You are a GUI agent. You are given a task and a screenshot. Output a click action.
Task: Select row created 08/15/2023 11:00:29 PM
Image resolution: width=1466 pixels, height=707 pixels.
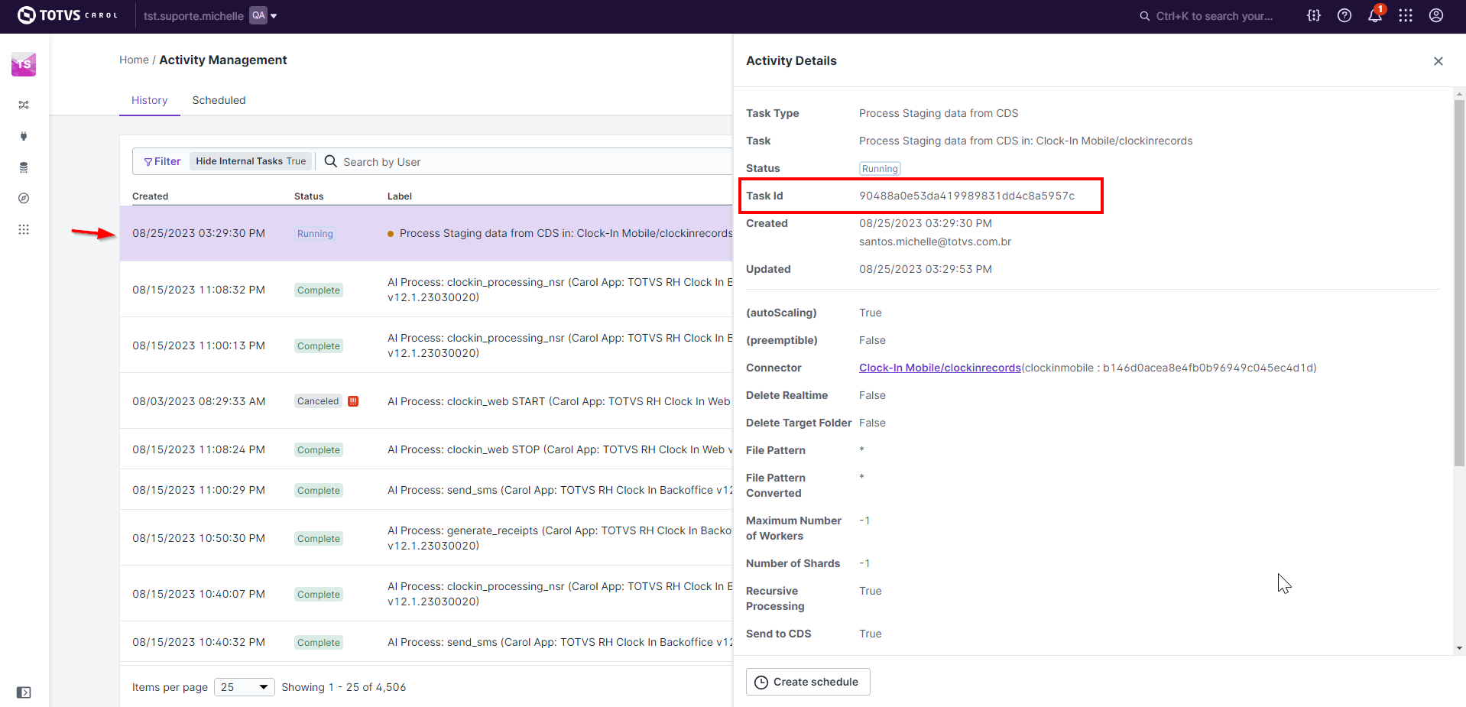coord(426,490)
